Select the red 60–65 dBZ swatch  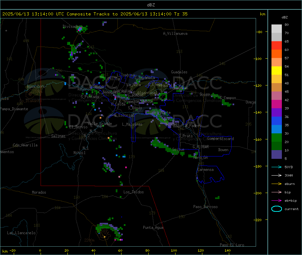point(276,45)
